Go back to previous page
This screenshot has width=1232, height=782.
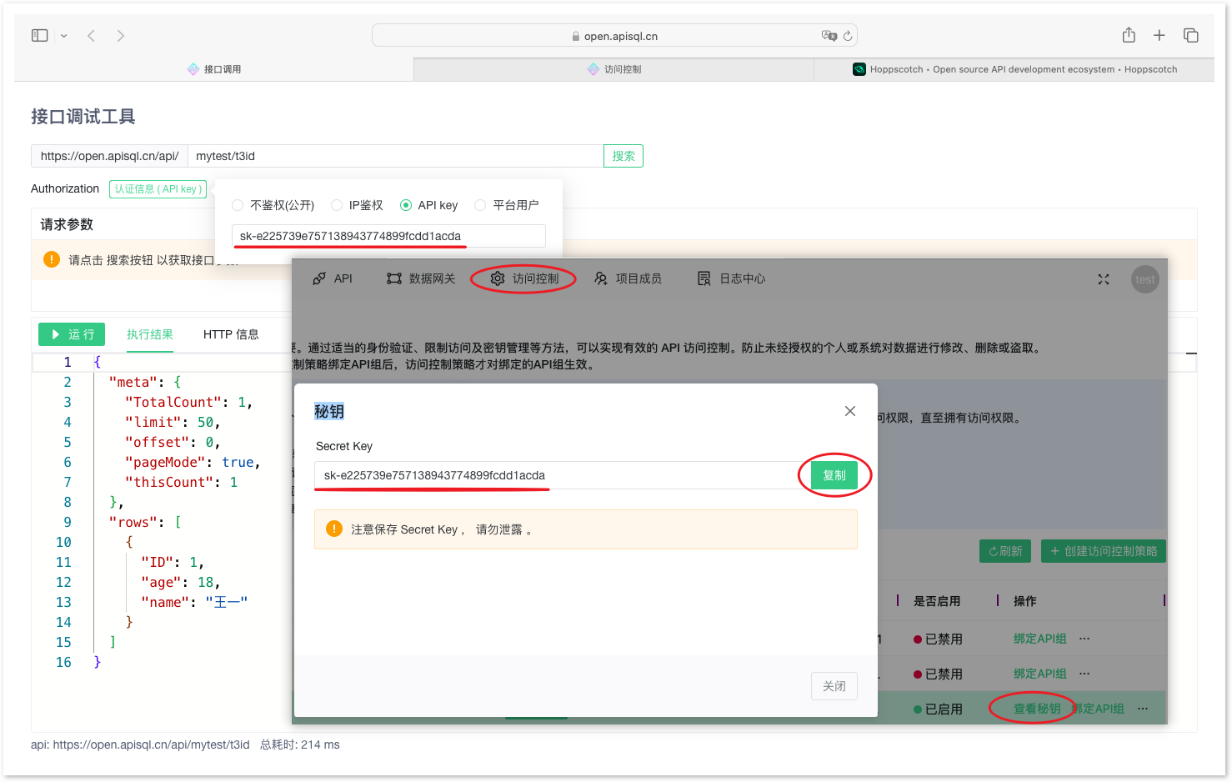[92, 36]
